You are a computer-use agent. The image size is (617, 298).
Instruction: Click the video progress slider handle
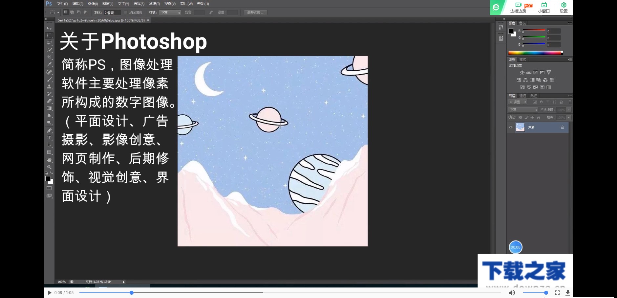(132, 293)
